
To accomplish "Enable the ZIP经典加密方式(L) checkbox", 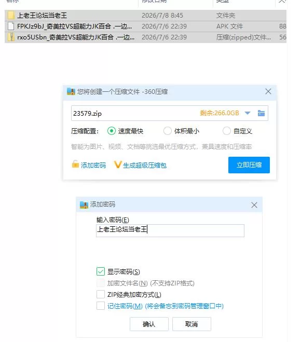I will [101, 294].
